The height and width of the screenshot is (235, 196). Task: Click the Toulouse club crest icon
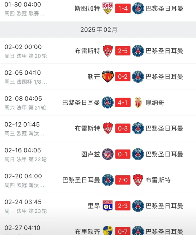coord(108,154)
